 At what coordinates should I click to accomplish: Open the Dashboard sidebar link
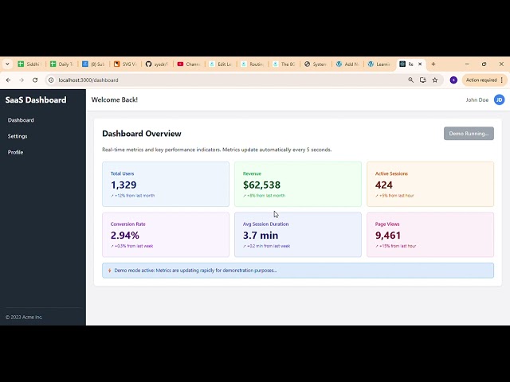coord(21,120)
